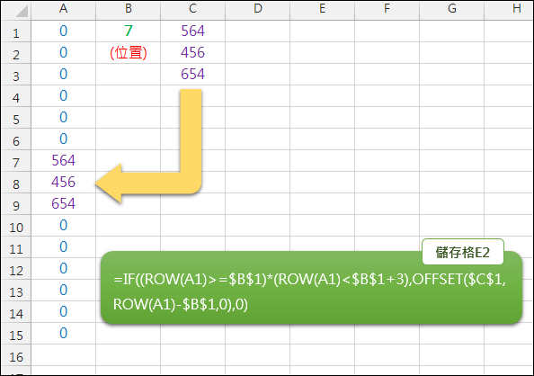The height and width of the screenshot is (376, 534).
Task: Click cell A6 containing 0
Action: point(63,139)
